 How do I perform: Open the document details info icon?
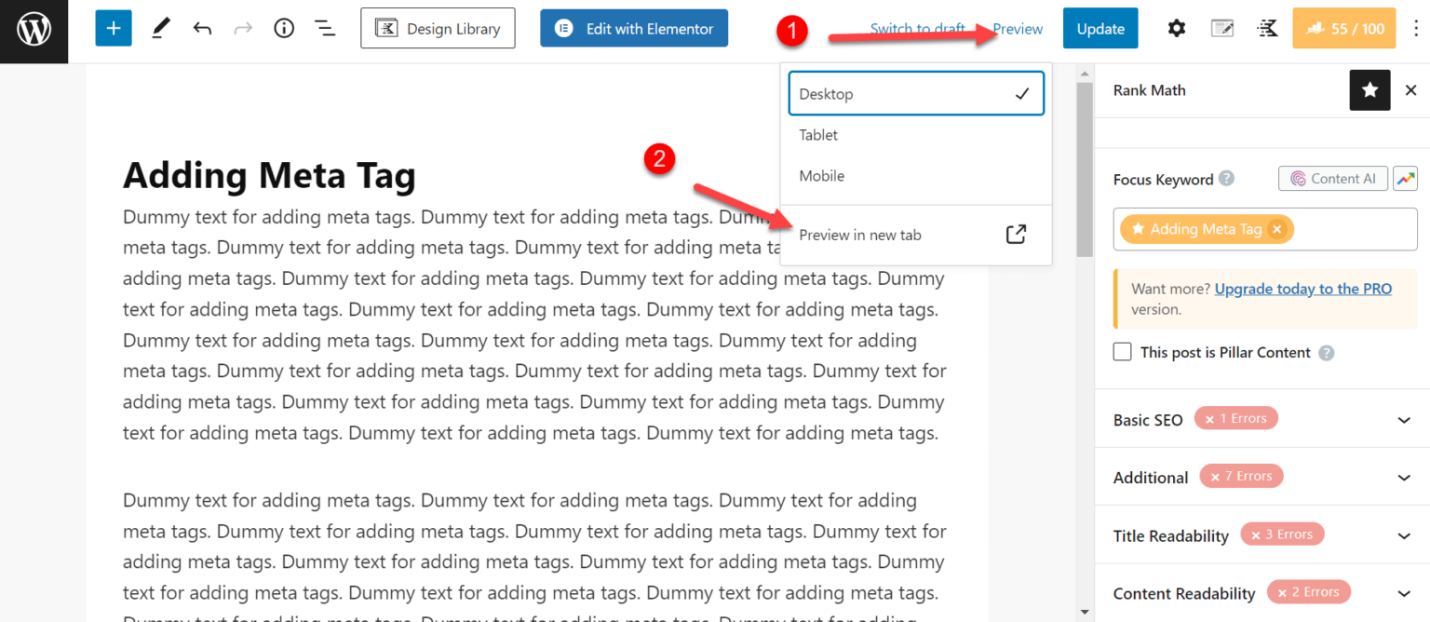coord(284,29)
